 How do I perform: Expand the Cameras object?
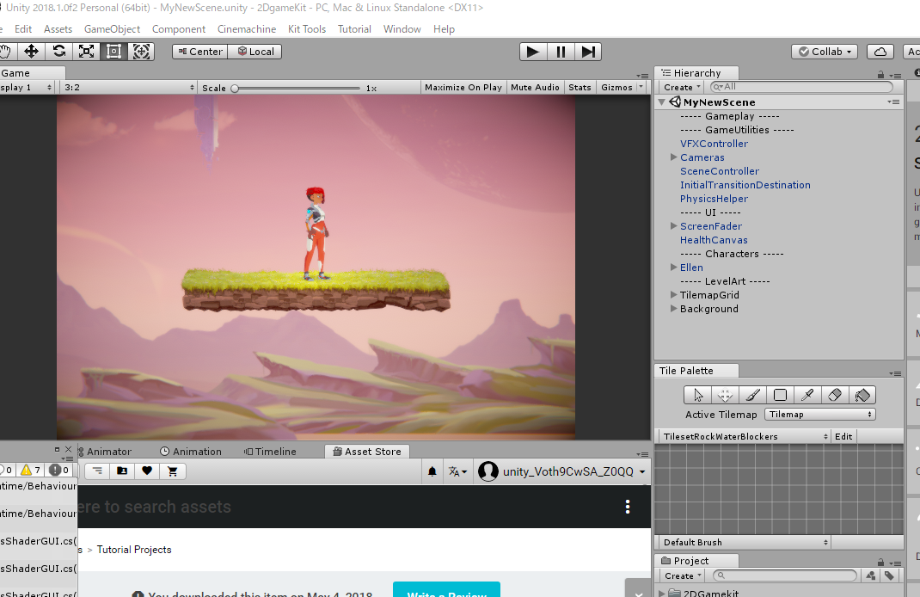tap(673, 157)
